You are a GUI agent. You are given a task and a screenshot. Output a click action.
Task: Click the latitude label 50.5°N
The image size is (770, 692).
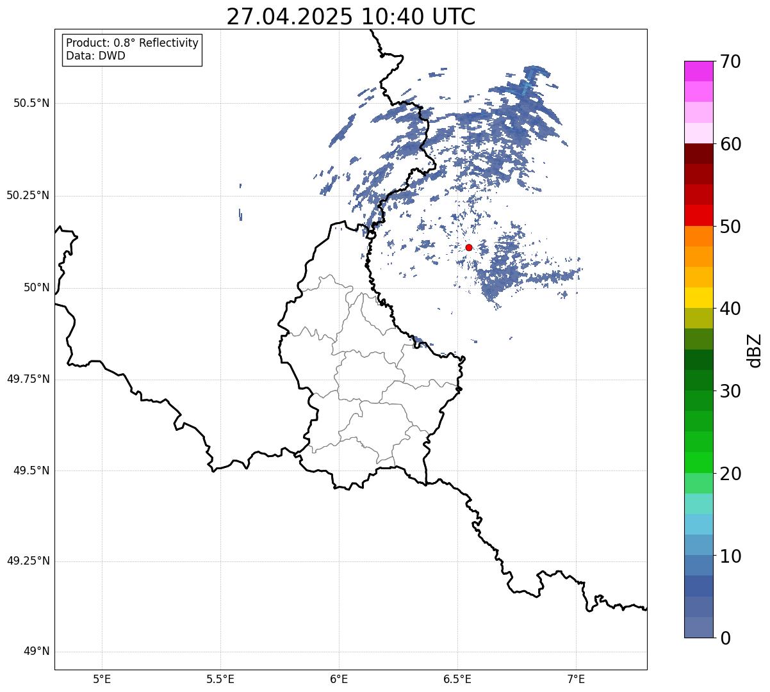(x=31, y=103)
